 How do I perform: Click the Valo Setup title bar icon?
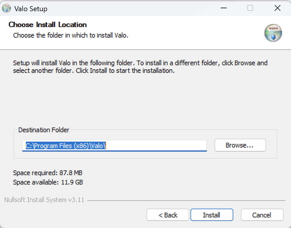point(7,9)
